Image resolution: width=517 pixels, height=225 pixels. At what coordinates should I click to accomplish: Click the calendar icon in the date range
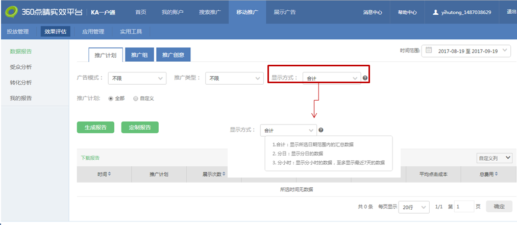tap(429, 51)
